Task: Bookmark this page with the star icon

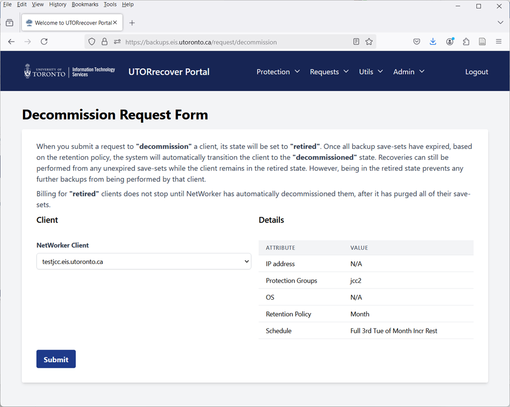Action: click(369, 42)
